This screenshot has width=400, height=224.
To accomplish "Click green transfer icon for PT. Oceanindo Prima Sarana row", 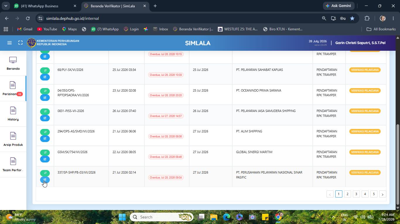I will [45, 91].
